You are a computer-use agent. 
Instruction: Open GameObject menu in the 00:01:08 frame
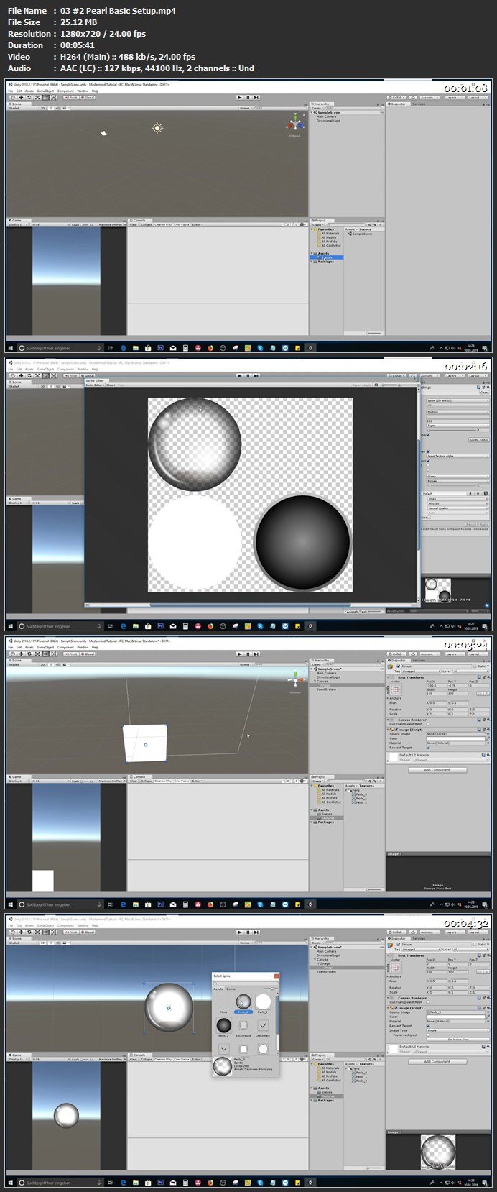click(x=45, y=91)
